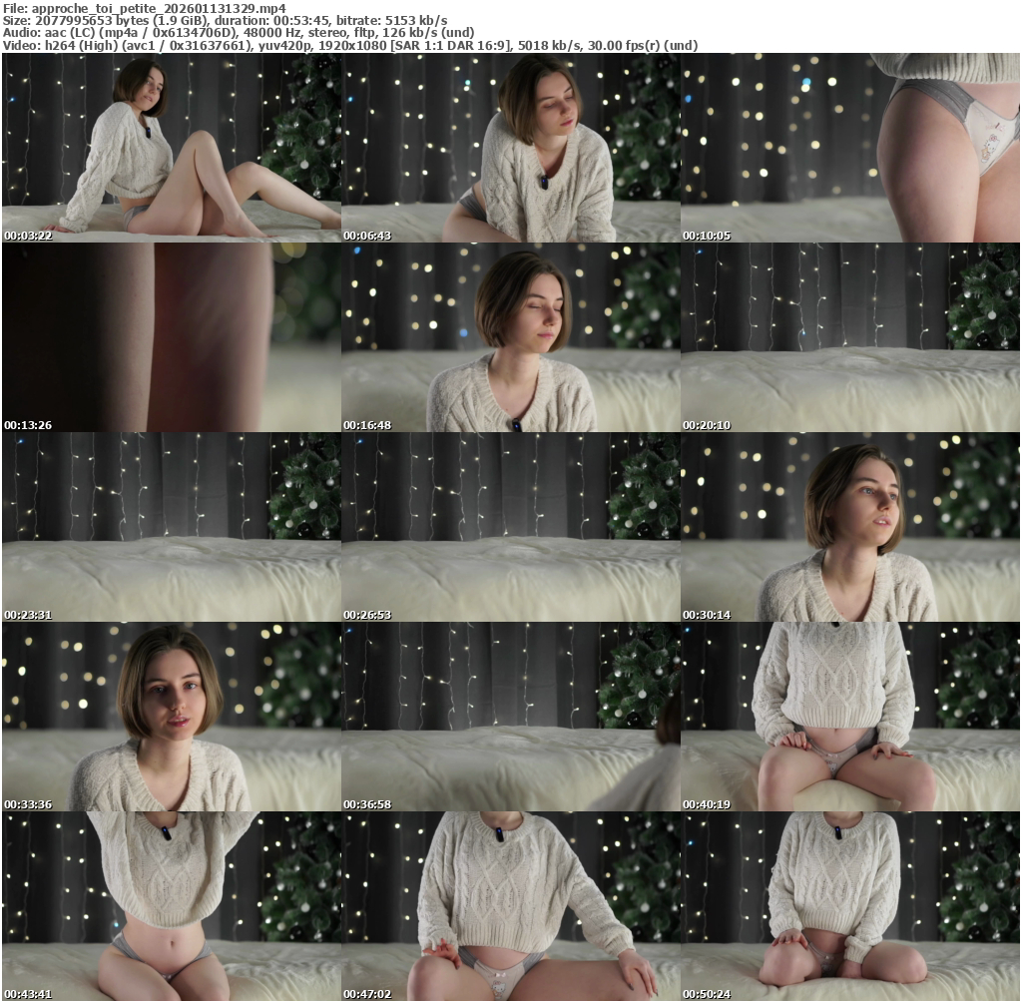Open the thumbnail stamped 00:06:43

click(x=511, y=148)
